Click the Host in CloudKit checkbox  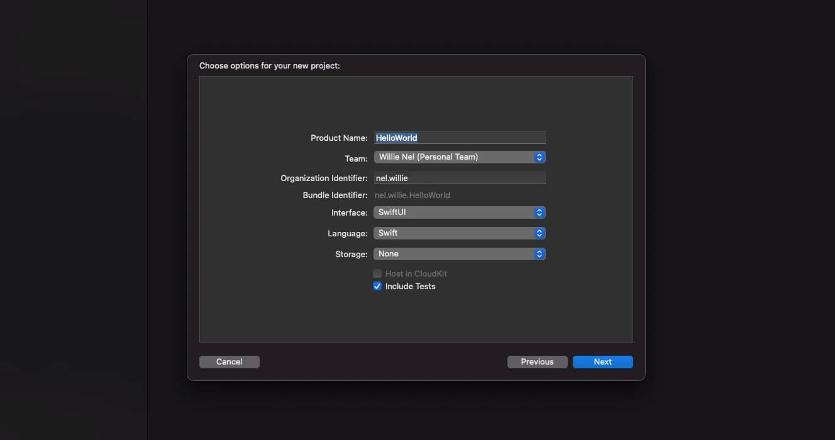coord(377,273)
